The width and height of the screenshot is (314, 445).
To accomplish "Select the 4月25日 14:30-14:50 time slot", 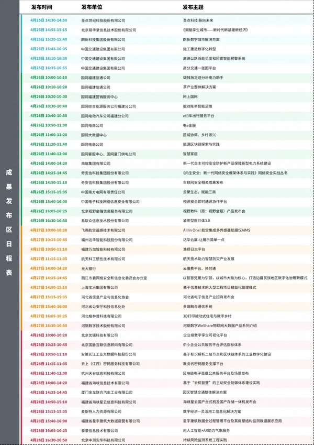I will pos(49,20).
